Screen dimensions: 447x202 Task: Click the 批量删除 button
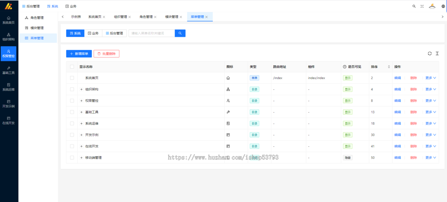click(107, 54)
